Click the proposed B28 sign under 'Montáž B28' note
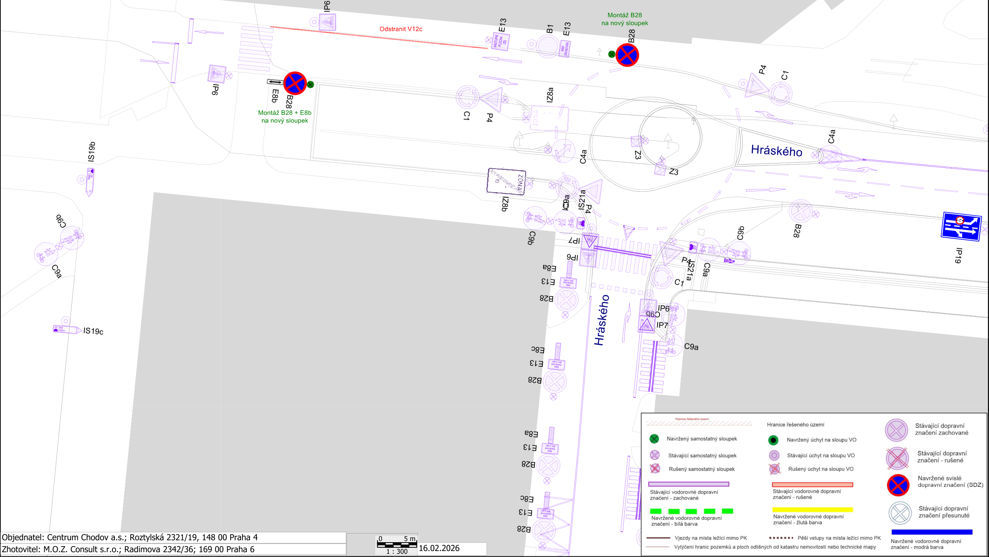 click(627, 55)
